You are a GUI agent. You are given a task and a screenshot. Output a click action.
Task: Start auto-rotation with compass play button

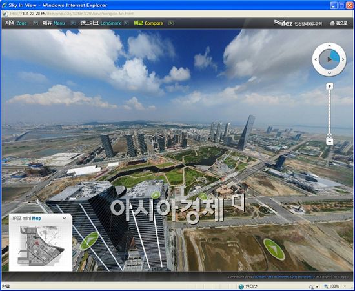pyautogui.click(x=329, y=59)
